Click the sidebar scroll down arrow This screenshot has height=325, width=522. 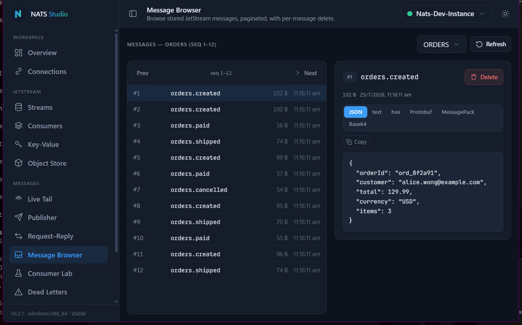coord(116,301)
